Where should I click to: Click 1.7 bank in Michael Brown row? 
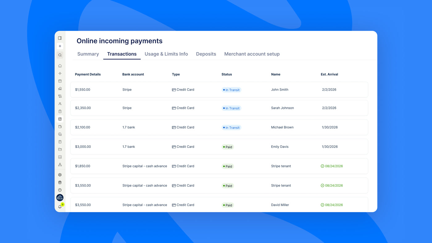(x=129, y=127)
